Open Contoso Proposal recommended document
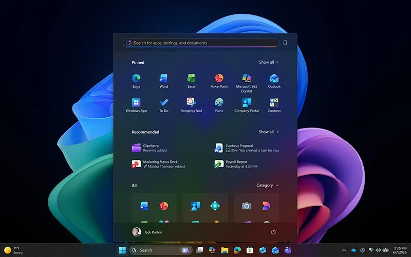Image resolution: width=411 pixels, height=257 pixels. (x=247, y=148)
